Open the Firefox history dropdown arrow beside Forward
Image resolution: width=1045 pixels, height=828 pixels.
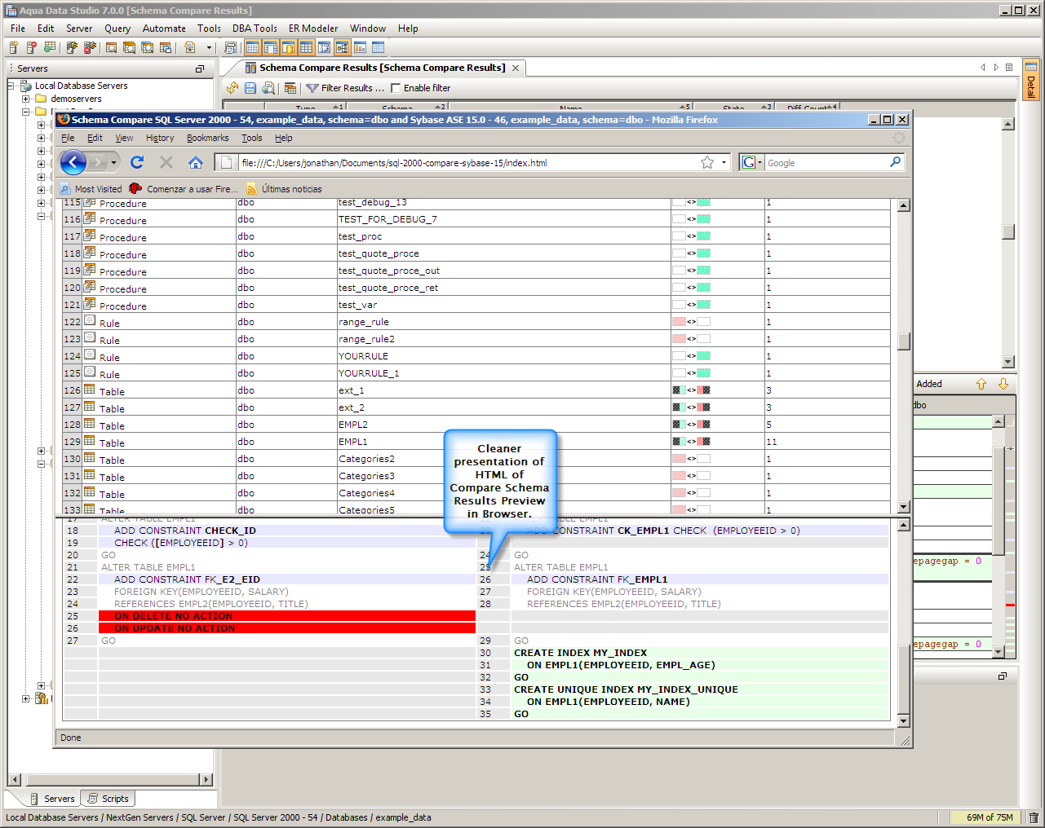click(x=113, y=162)
